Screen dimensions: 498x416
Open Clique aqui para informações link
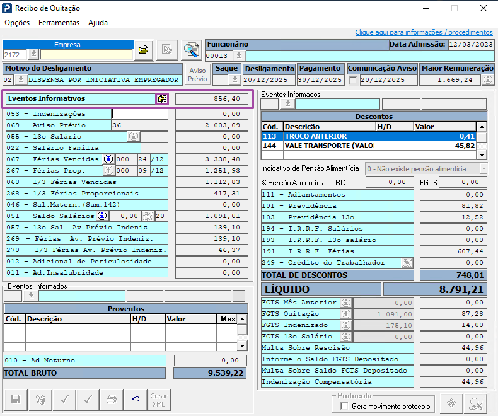[x=424, y=32]
